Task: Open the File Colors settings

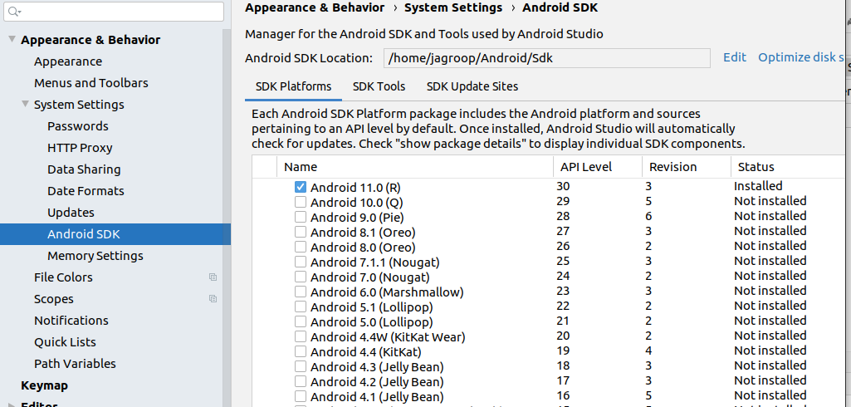Action: tap(63, 277)
